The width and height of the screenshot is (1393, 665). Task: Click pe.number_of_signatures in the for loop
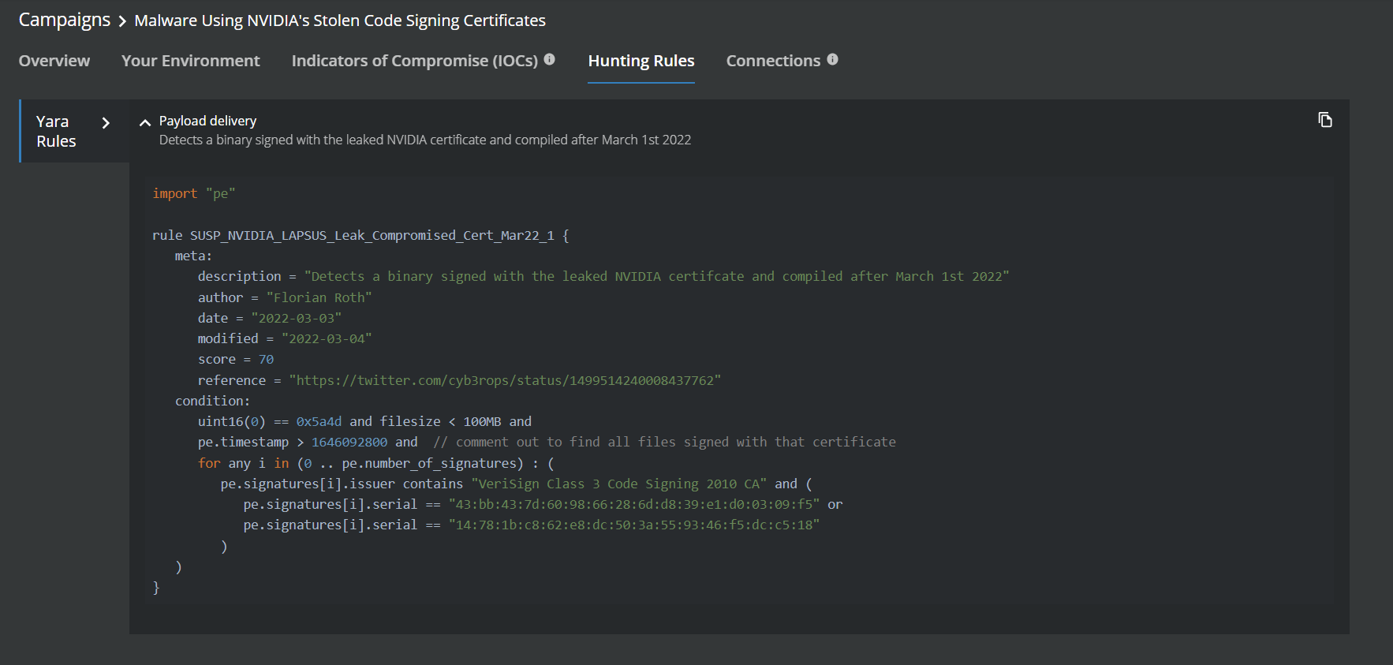(429, 463)
